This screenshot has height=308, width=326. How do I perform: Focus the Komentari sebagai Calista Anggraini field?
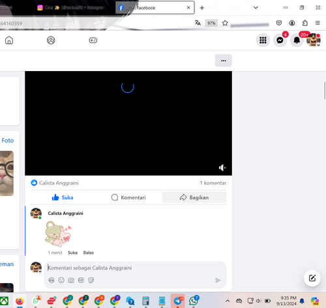coord(135,268)
